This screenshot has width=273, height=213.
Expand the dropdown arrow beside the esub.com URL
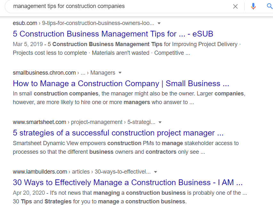tap(159, 23)
